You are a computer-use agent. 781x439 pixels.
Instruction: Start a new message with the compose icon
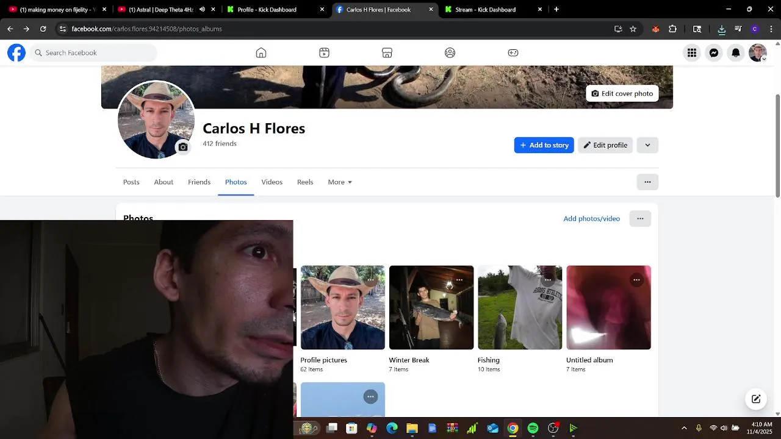[756, 399]
